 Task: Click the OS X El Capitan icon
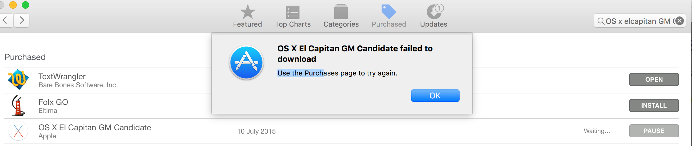pyautogui.click(x=18, y=131)
